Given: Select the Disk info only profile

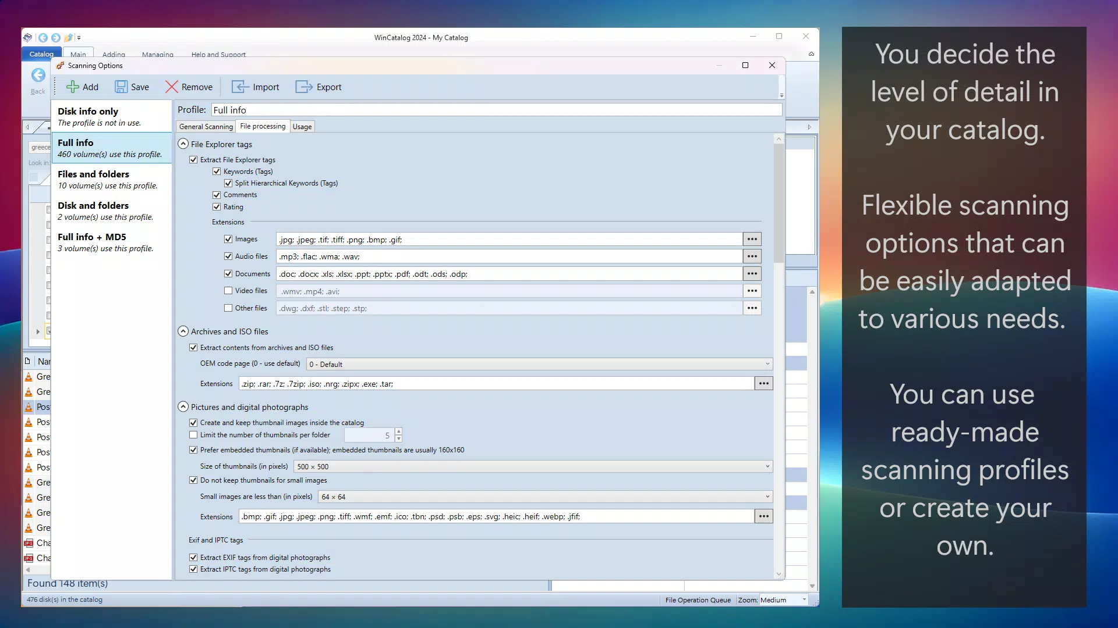Looking at the screenshot, I should (112, 116).
